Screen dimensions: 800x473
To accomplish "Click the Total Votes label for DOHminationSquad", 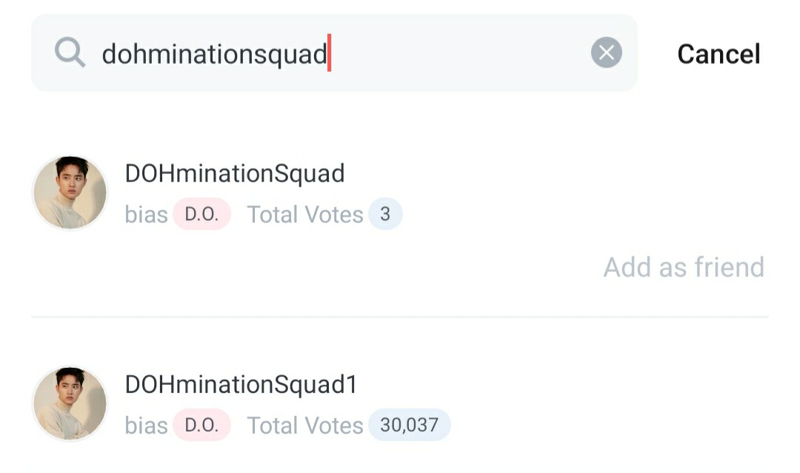I will click(x=305, y=215).
